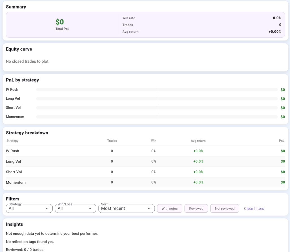
Task: Select IV Rush in Strategy breakdown table
Action: (x=145, y=151)
